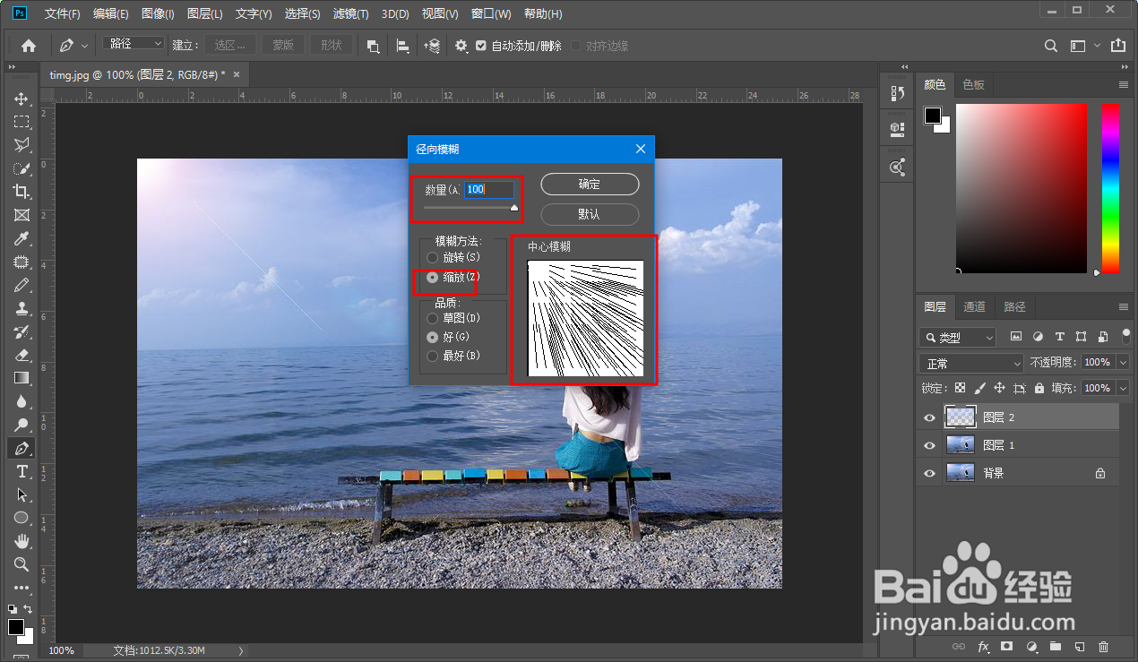Hide 图层 2 layer visibility

click(929, 417)
